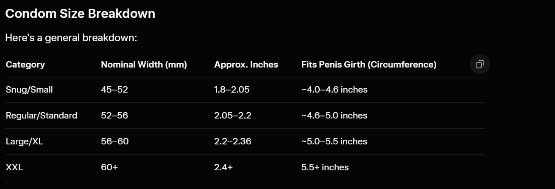Click the 45–52 width cell

114,90
